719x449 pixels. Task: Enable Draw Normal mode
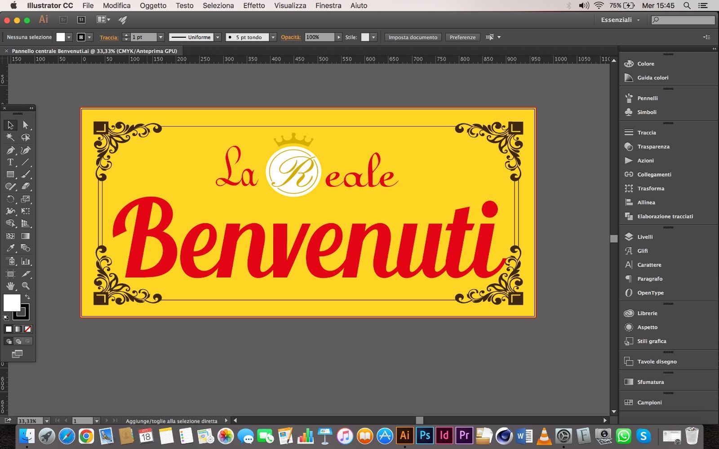9,341
